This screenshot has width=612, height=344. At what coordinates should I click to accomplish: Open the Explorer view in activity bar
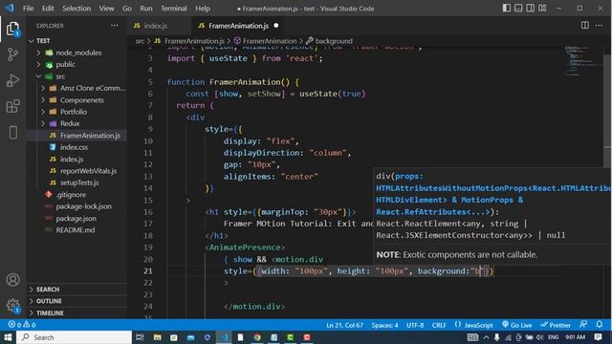[x=12, y=29]
